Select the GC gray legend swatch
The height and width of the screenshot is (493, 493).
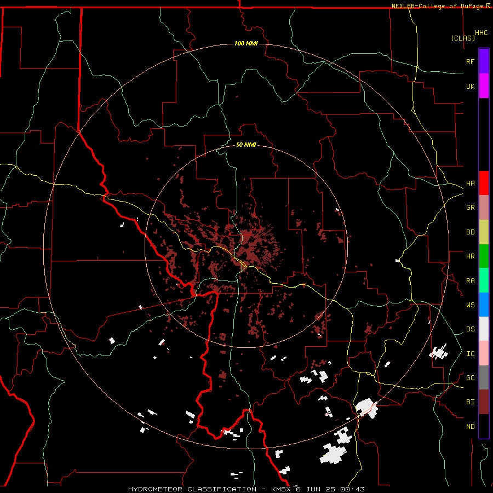[484, 377]
